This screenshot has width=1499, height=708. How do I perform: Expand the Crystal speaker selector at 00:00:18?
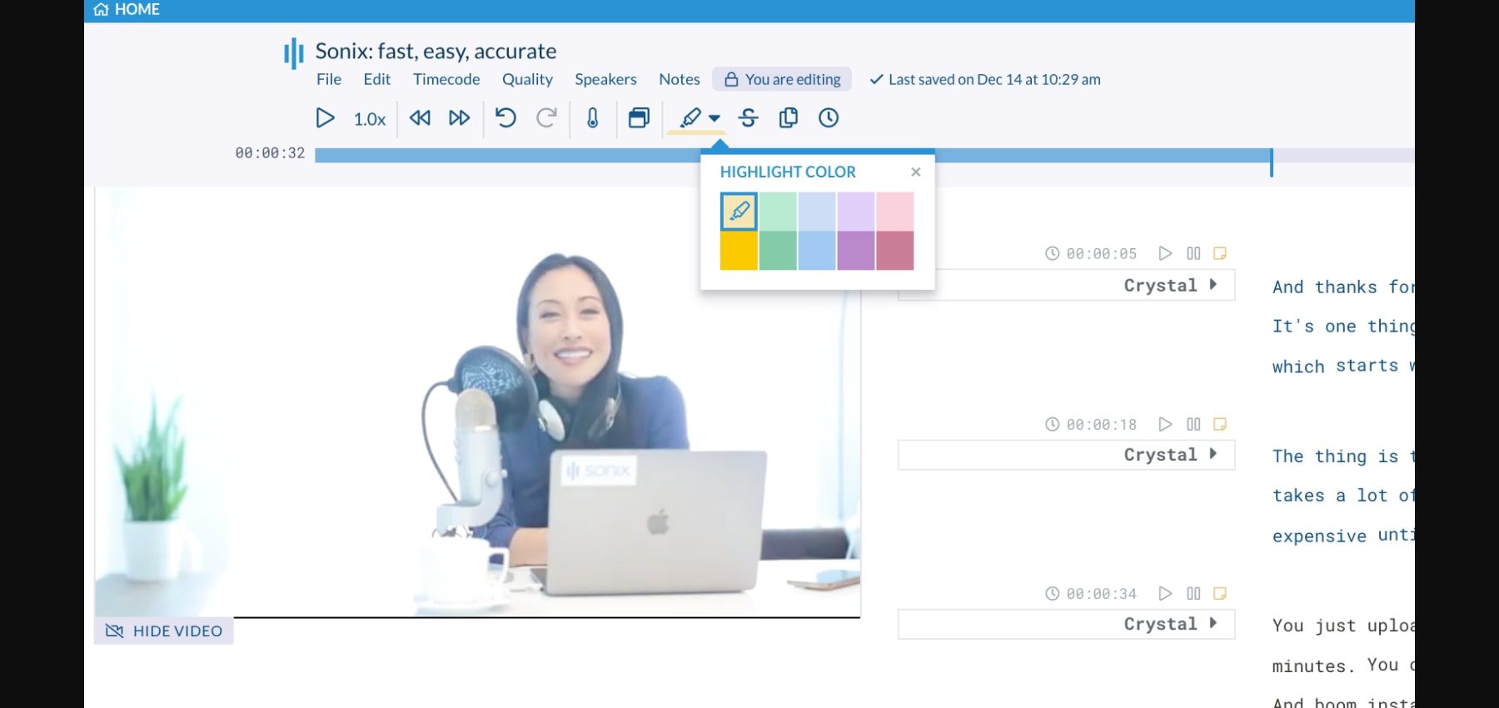1213,454
